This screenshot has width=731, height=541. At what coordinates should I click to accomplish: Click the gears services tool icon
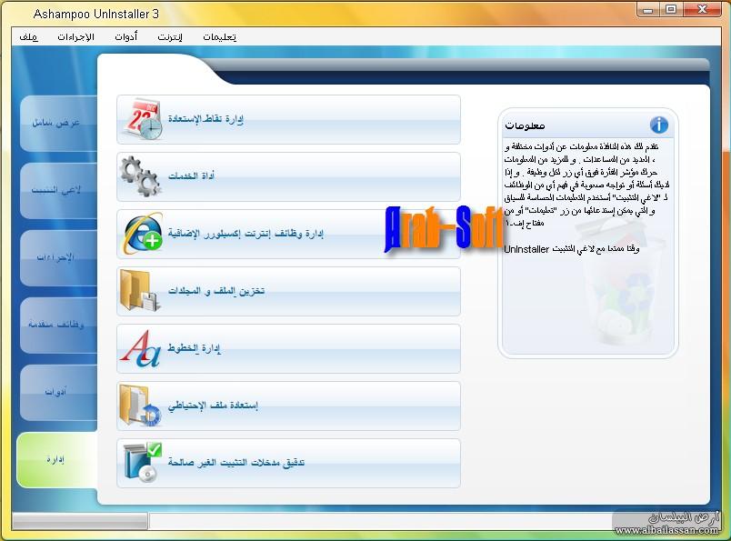[x=140, y=176]
